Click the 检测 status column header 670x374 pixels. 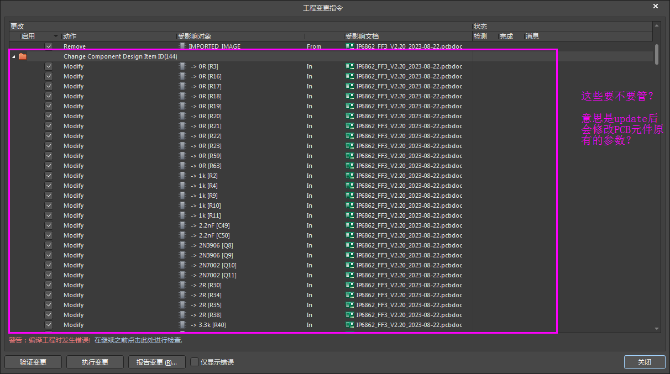click(x=480, y=36)
